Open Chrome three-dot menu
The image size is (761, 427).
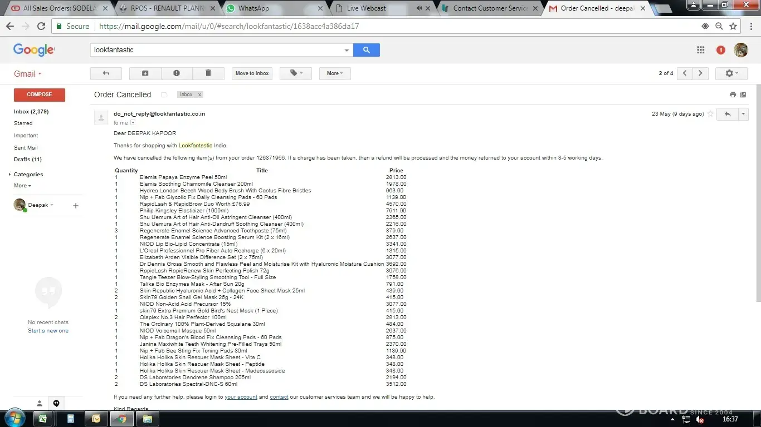[750, 26]
